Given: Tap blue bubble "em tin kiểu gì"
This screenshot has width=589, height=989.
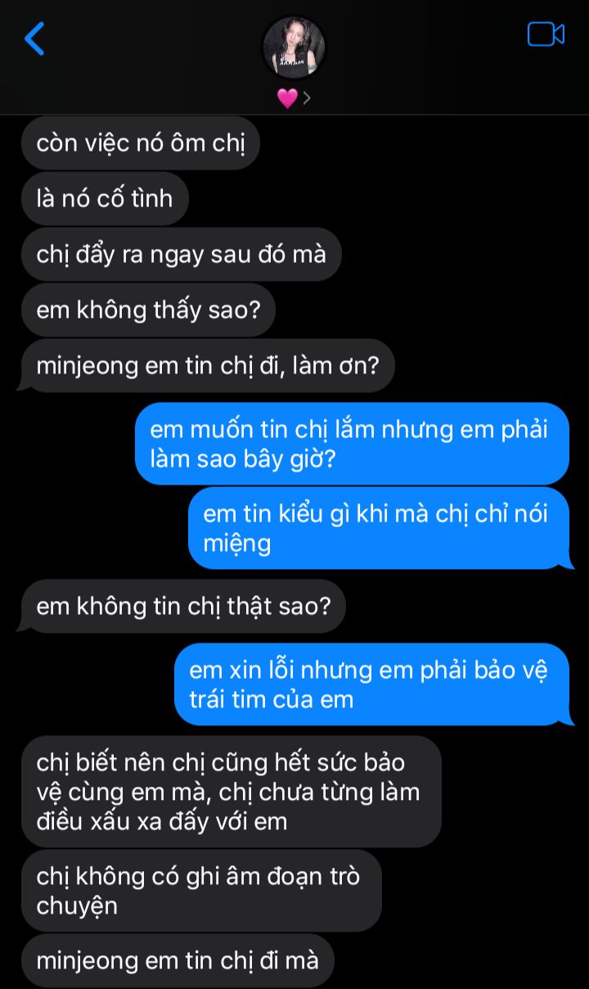Looking at the screenshot, I should (x=380, y=528).
